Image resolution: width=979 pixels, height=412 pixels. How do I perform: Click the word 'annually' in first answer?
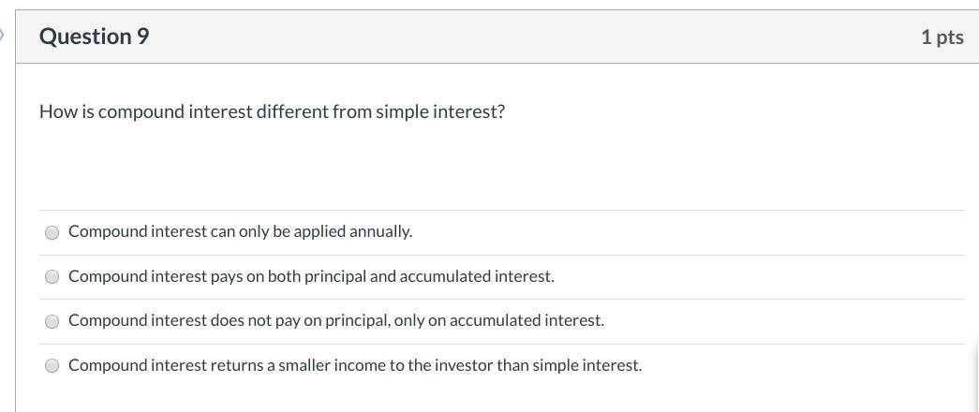380,231
